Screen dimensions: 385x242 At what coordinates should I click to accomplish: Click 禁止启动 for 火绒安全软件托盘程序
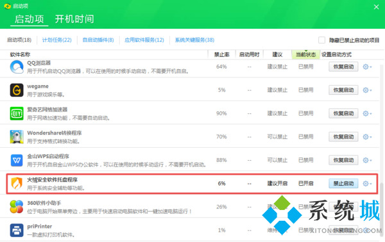pyautogui.click(x=343, y=184)
